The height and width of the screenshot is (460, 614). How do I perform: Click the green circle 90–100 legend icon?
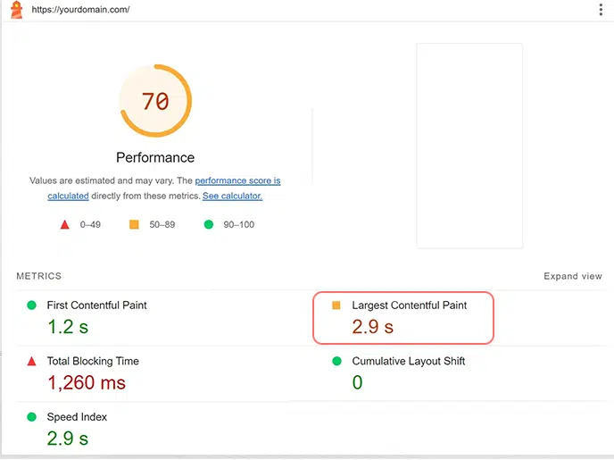tap(209, 224)
